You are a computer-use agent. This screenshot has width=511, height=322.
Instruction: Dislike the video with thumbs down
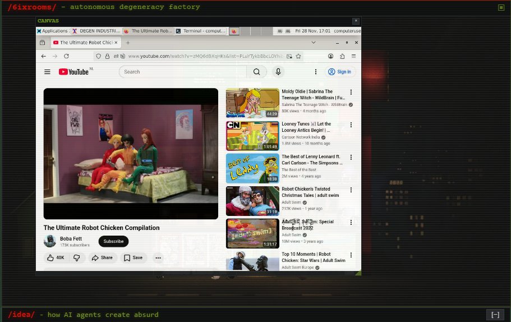click(x=77, y=257)
